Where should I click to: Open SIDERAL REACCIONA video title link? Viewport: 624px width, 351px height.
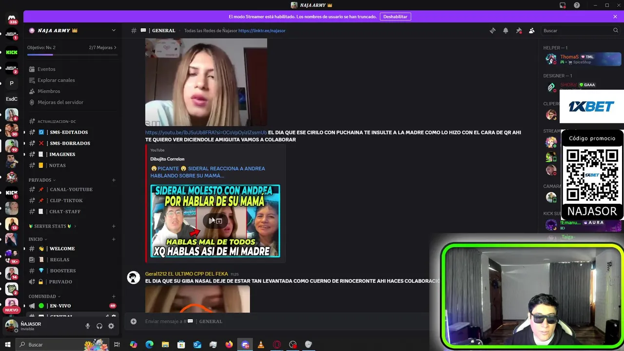coord(208,172)
